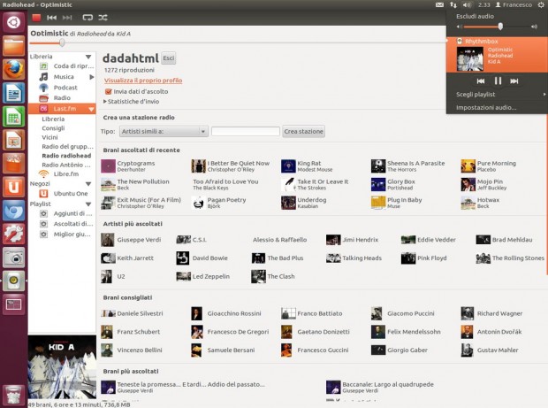The height and width of the screenshot is (408, 548).
Task: Select Last.fm source in sidebar
Action: tap(62, 109)
